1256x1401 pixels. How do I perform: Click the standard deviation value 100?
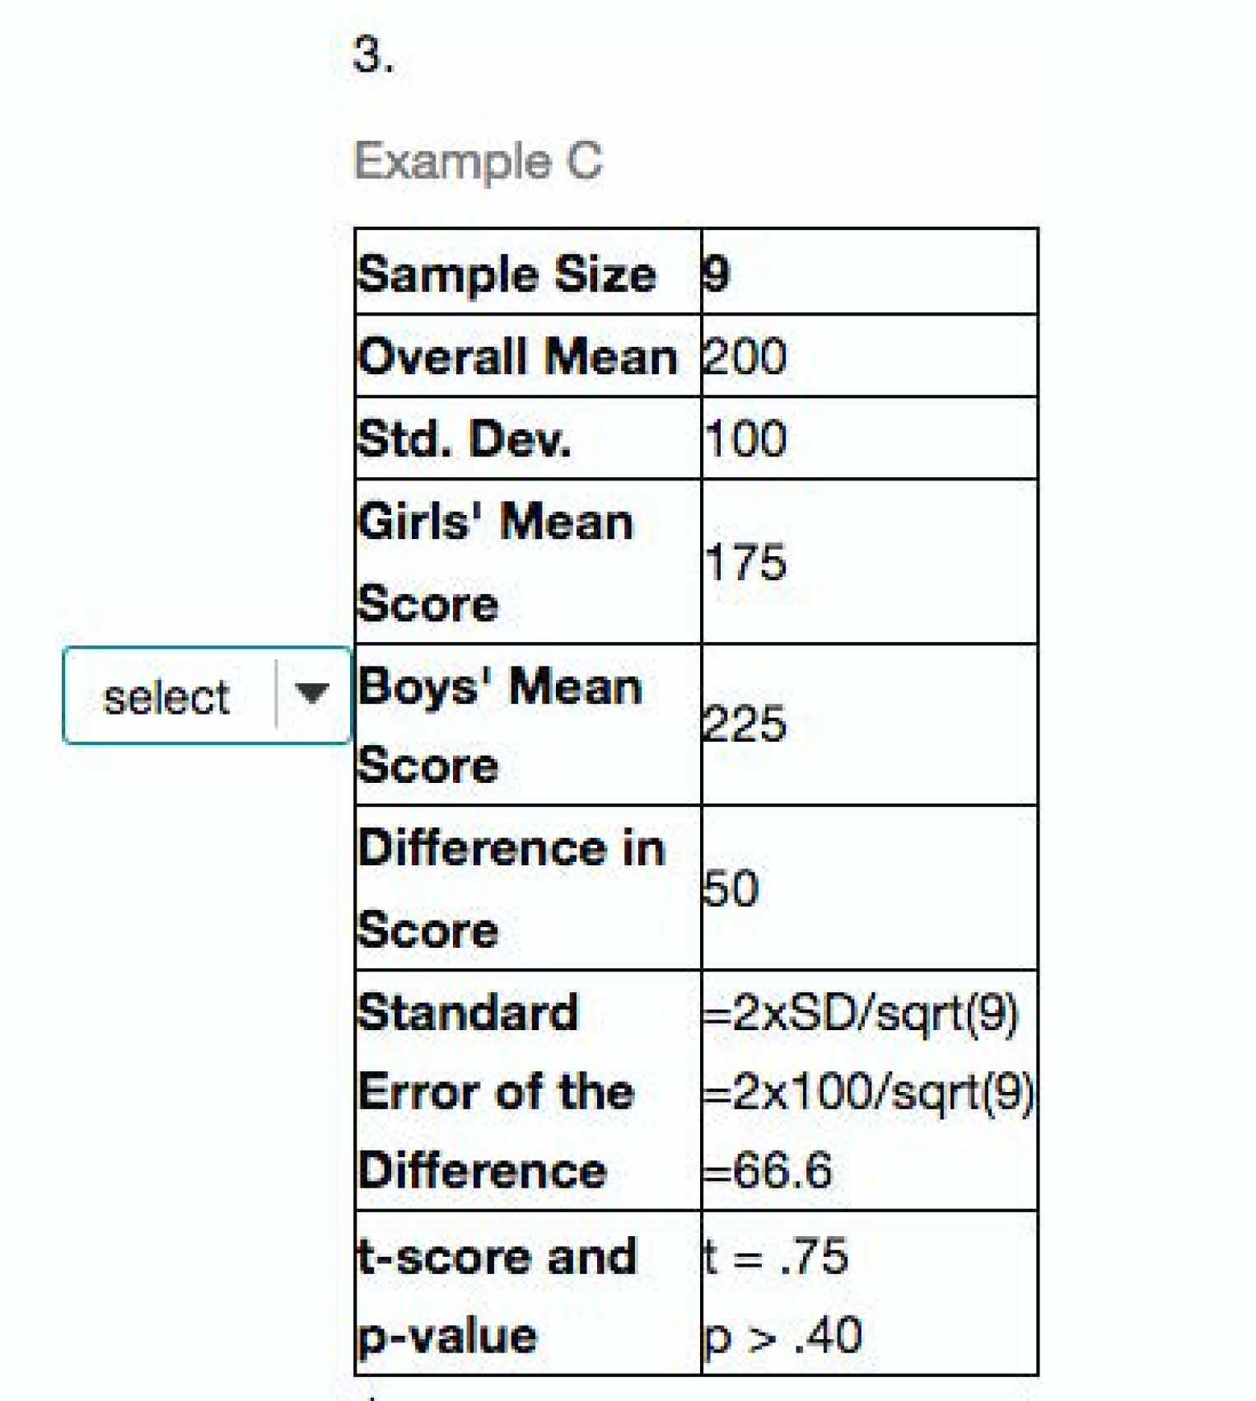(745, 438)
